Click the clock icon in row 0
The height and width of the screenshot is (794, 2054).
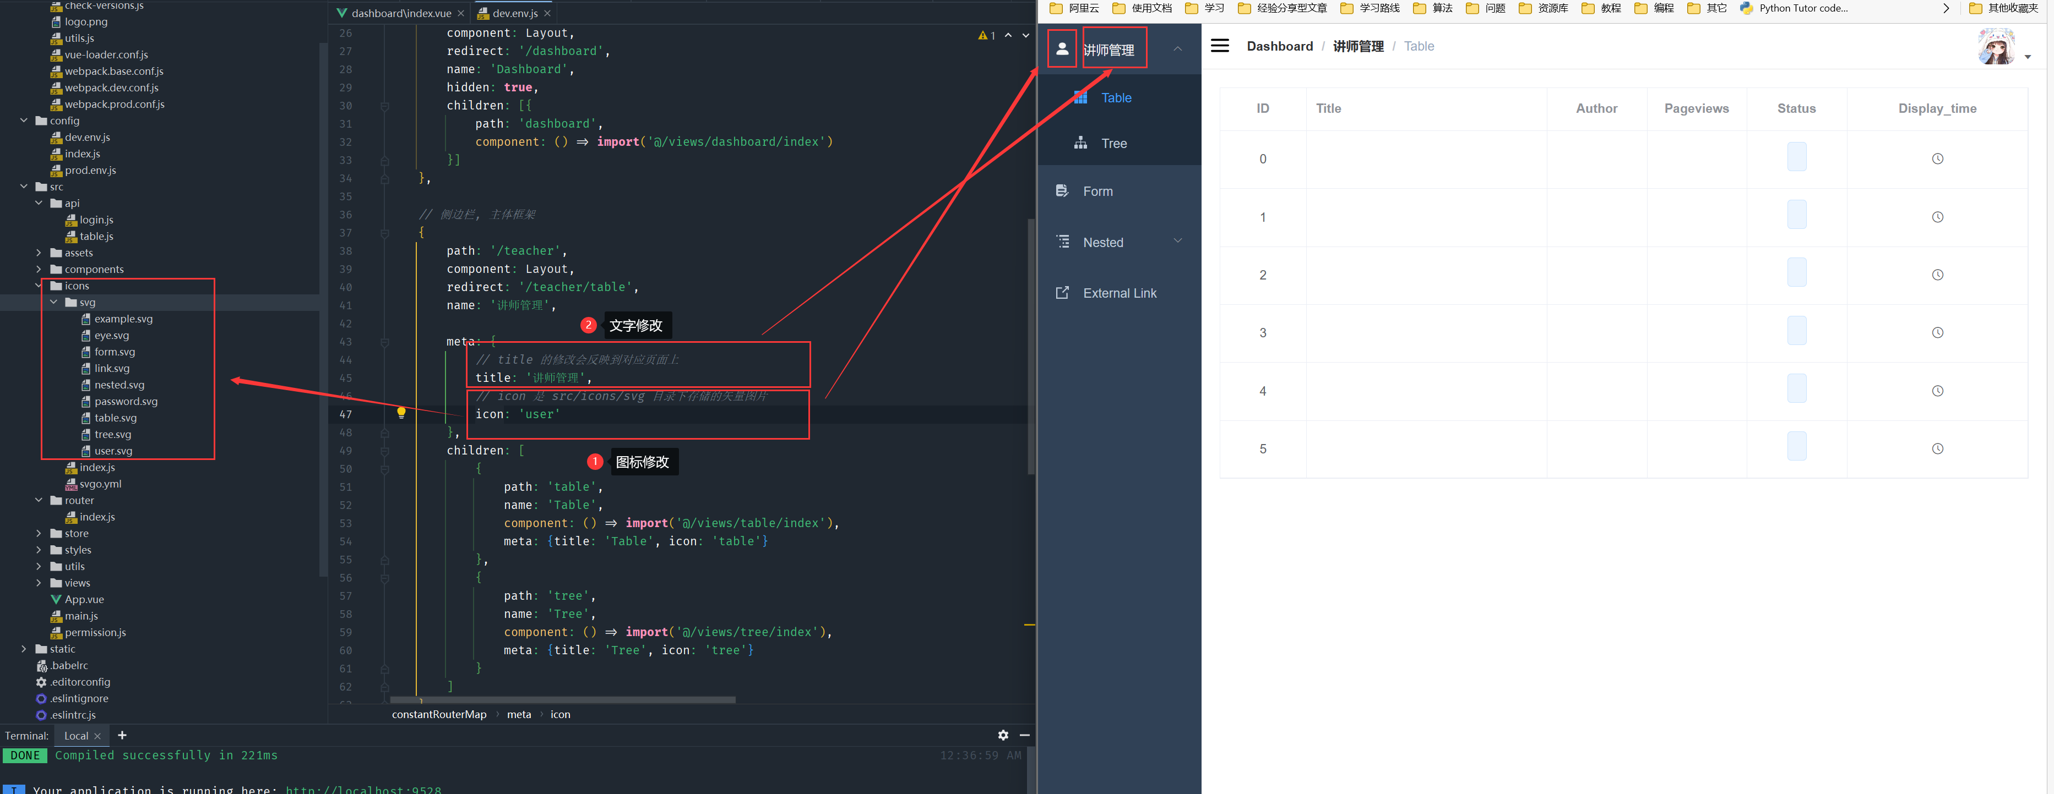pyautogui.click(x=1937, y=158)
